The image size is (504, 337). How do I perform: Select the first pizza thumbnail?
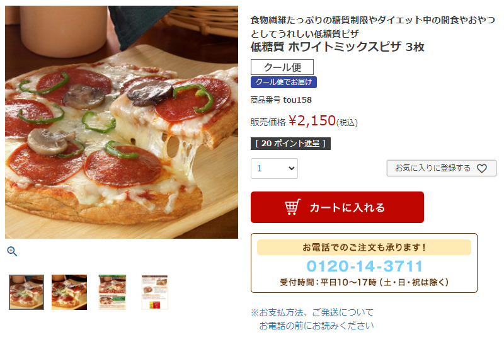pos(26,292)
